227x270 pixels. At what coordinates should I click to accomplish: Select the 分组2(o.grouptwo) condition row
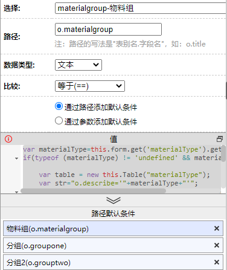[x=113, y=262]
